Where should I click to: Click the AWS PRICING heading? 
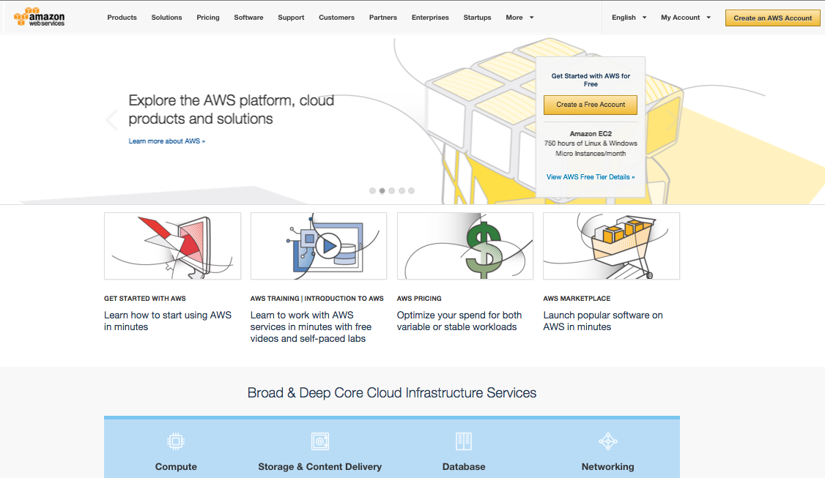click(419, 298)
